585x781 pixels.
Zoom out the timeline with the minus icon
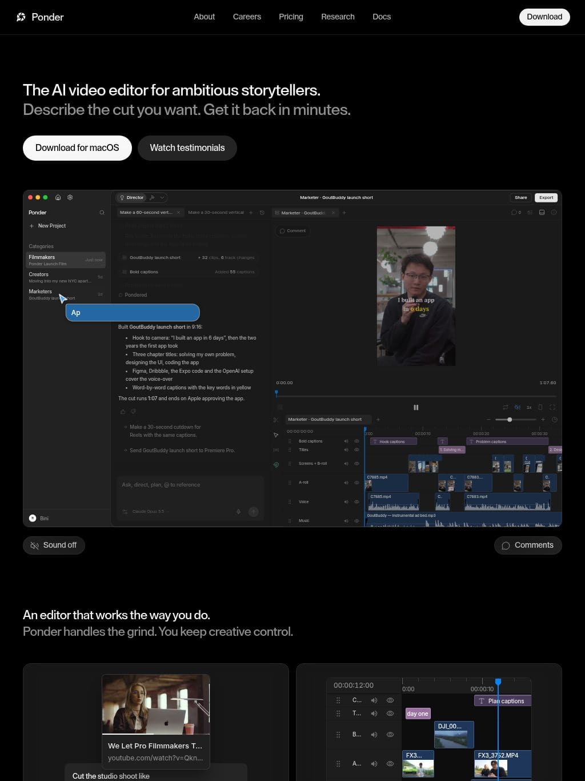pos(488,420)
